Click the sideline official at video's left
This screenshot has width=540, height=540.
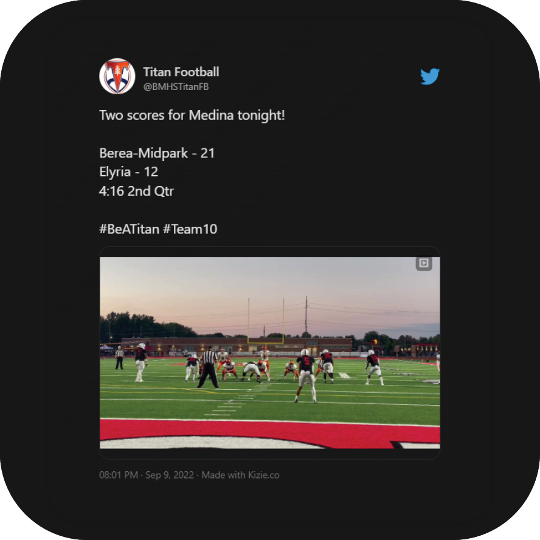119,358
